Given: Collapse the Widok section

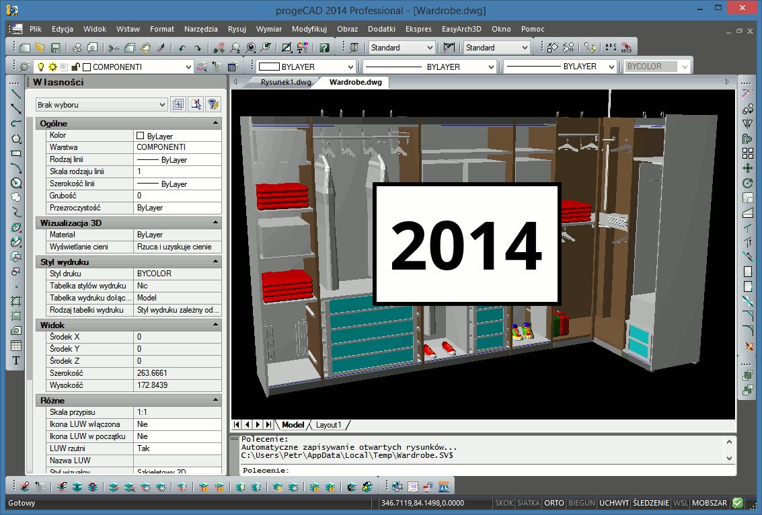Looking at the screenshot, I should pyautogui.click(x=215, y=325).
